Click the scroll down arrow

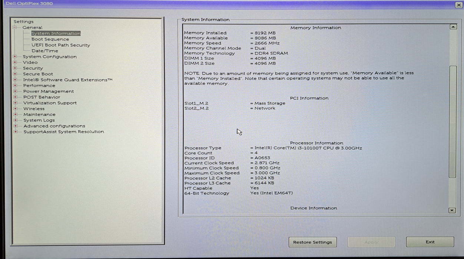452,210
